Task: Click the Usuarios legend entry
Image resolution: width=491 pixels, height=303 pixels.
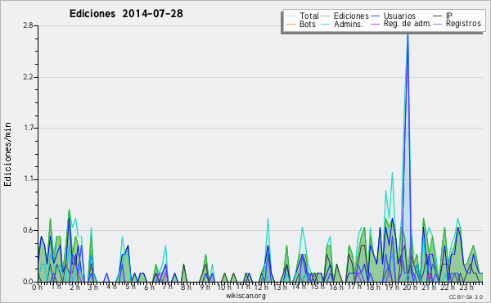Action: [399, 16]
